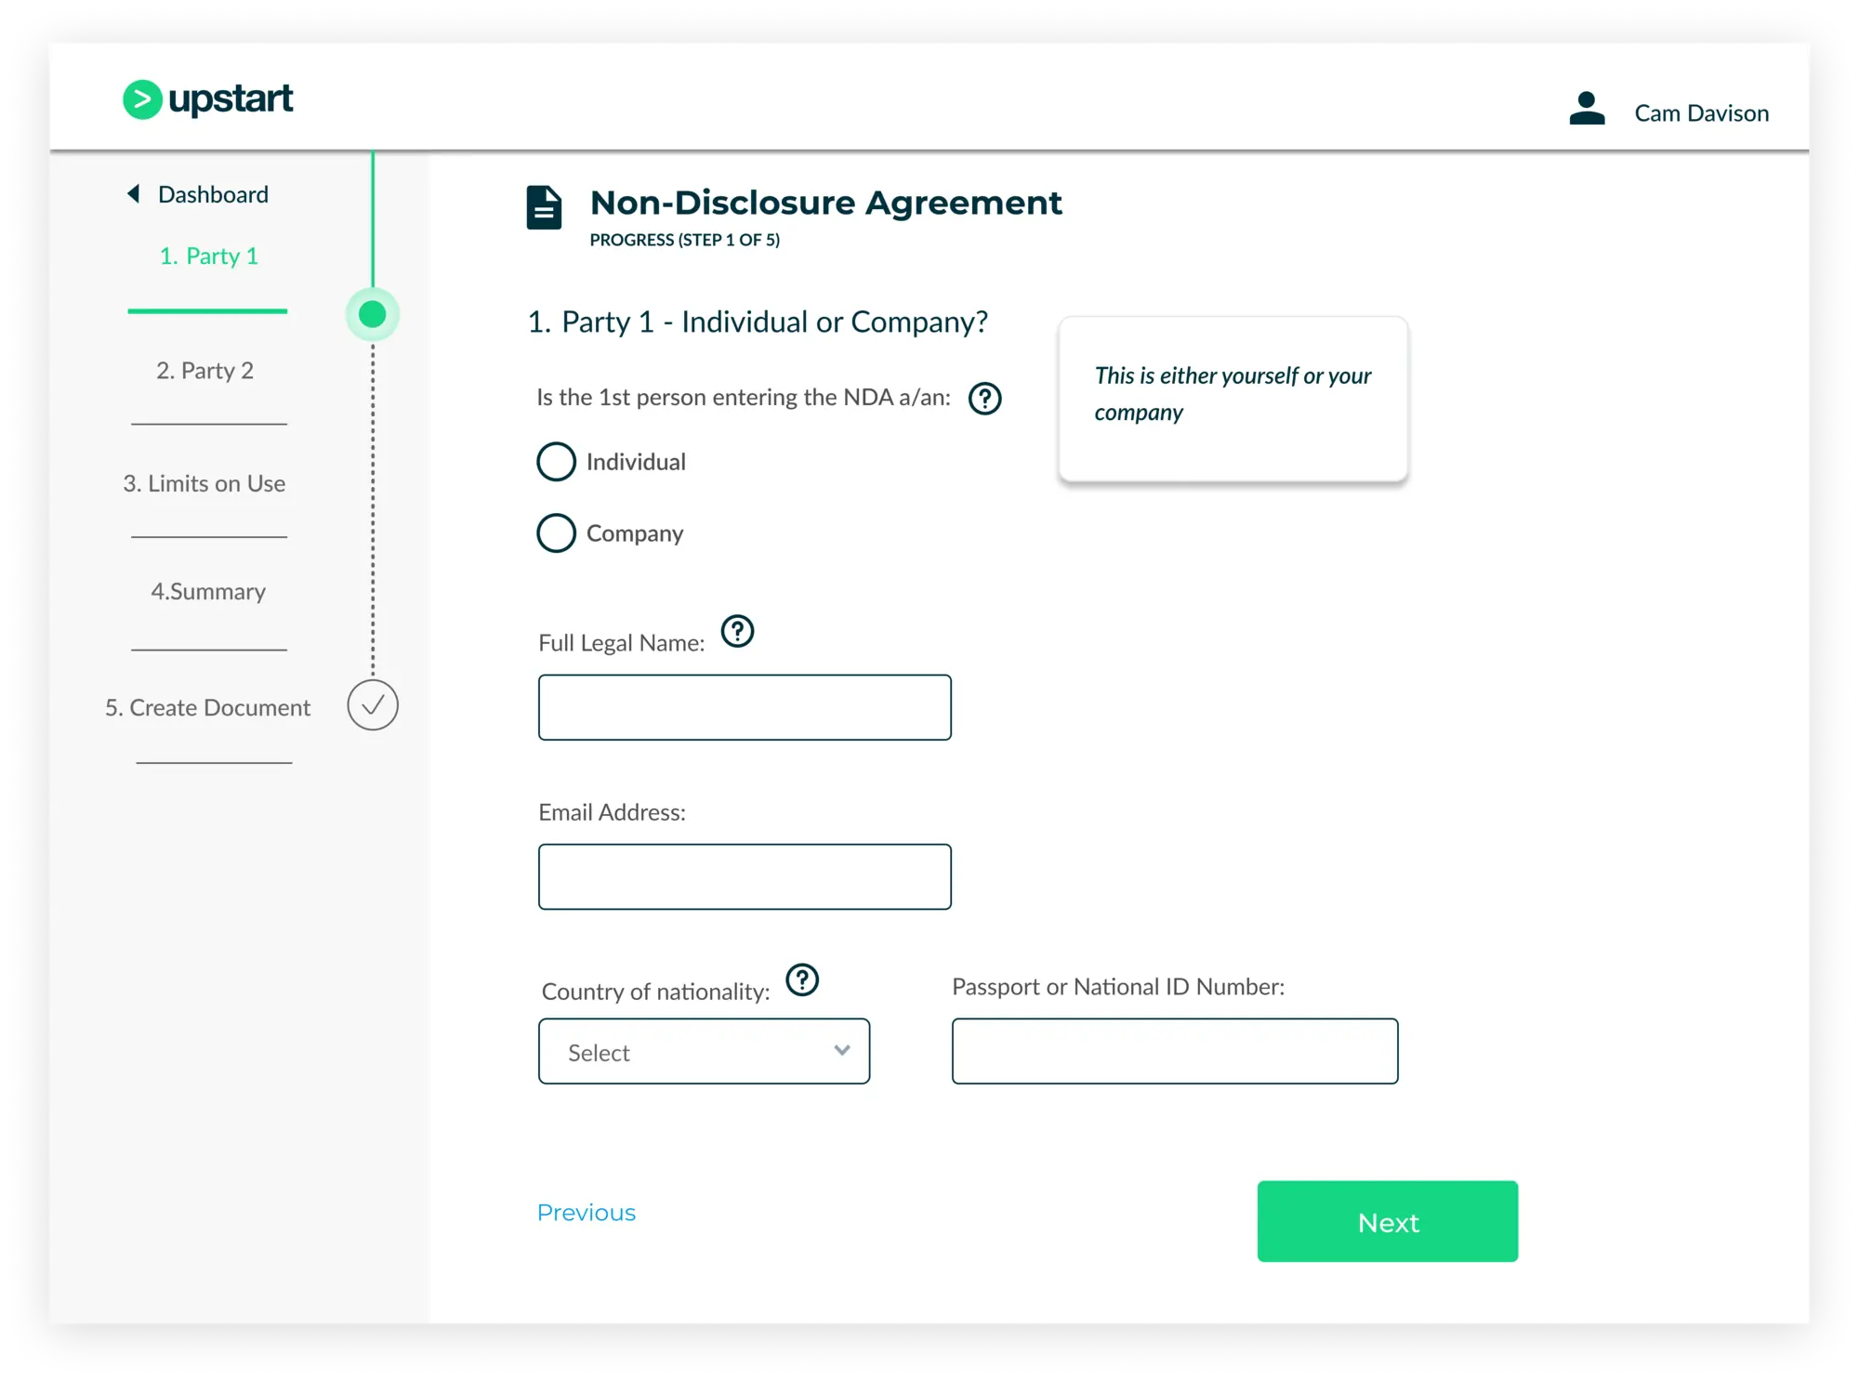Open the Country of nationality Select dropdown
Screen dimensions: 1859x1380
(704, 1051)
